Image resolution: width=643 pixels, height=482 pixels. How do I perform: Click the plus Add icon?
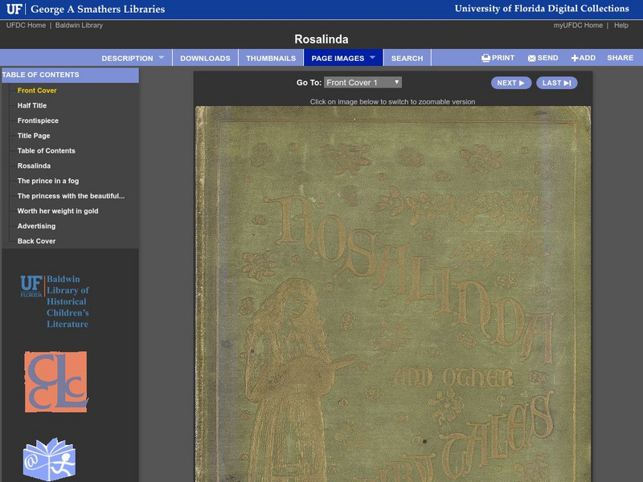[x=575, y=58]
